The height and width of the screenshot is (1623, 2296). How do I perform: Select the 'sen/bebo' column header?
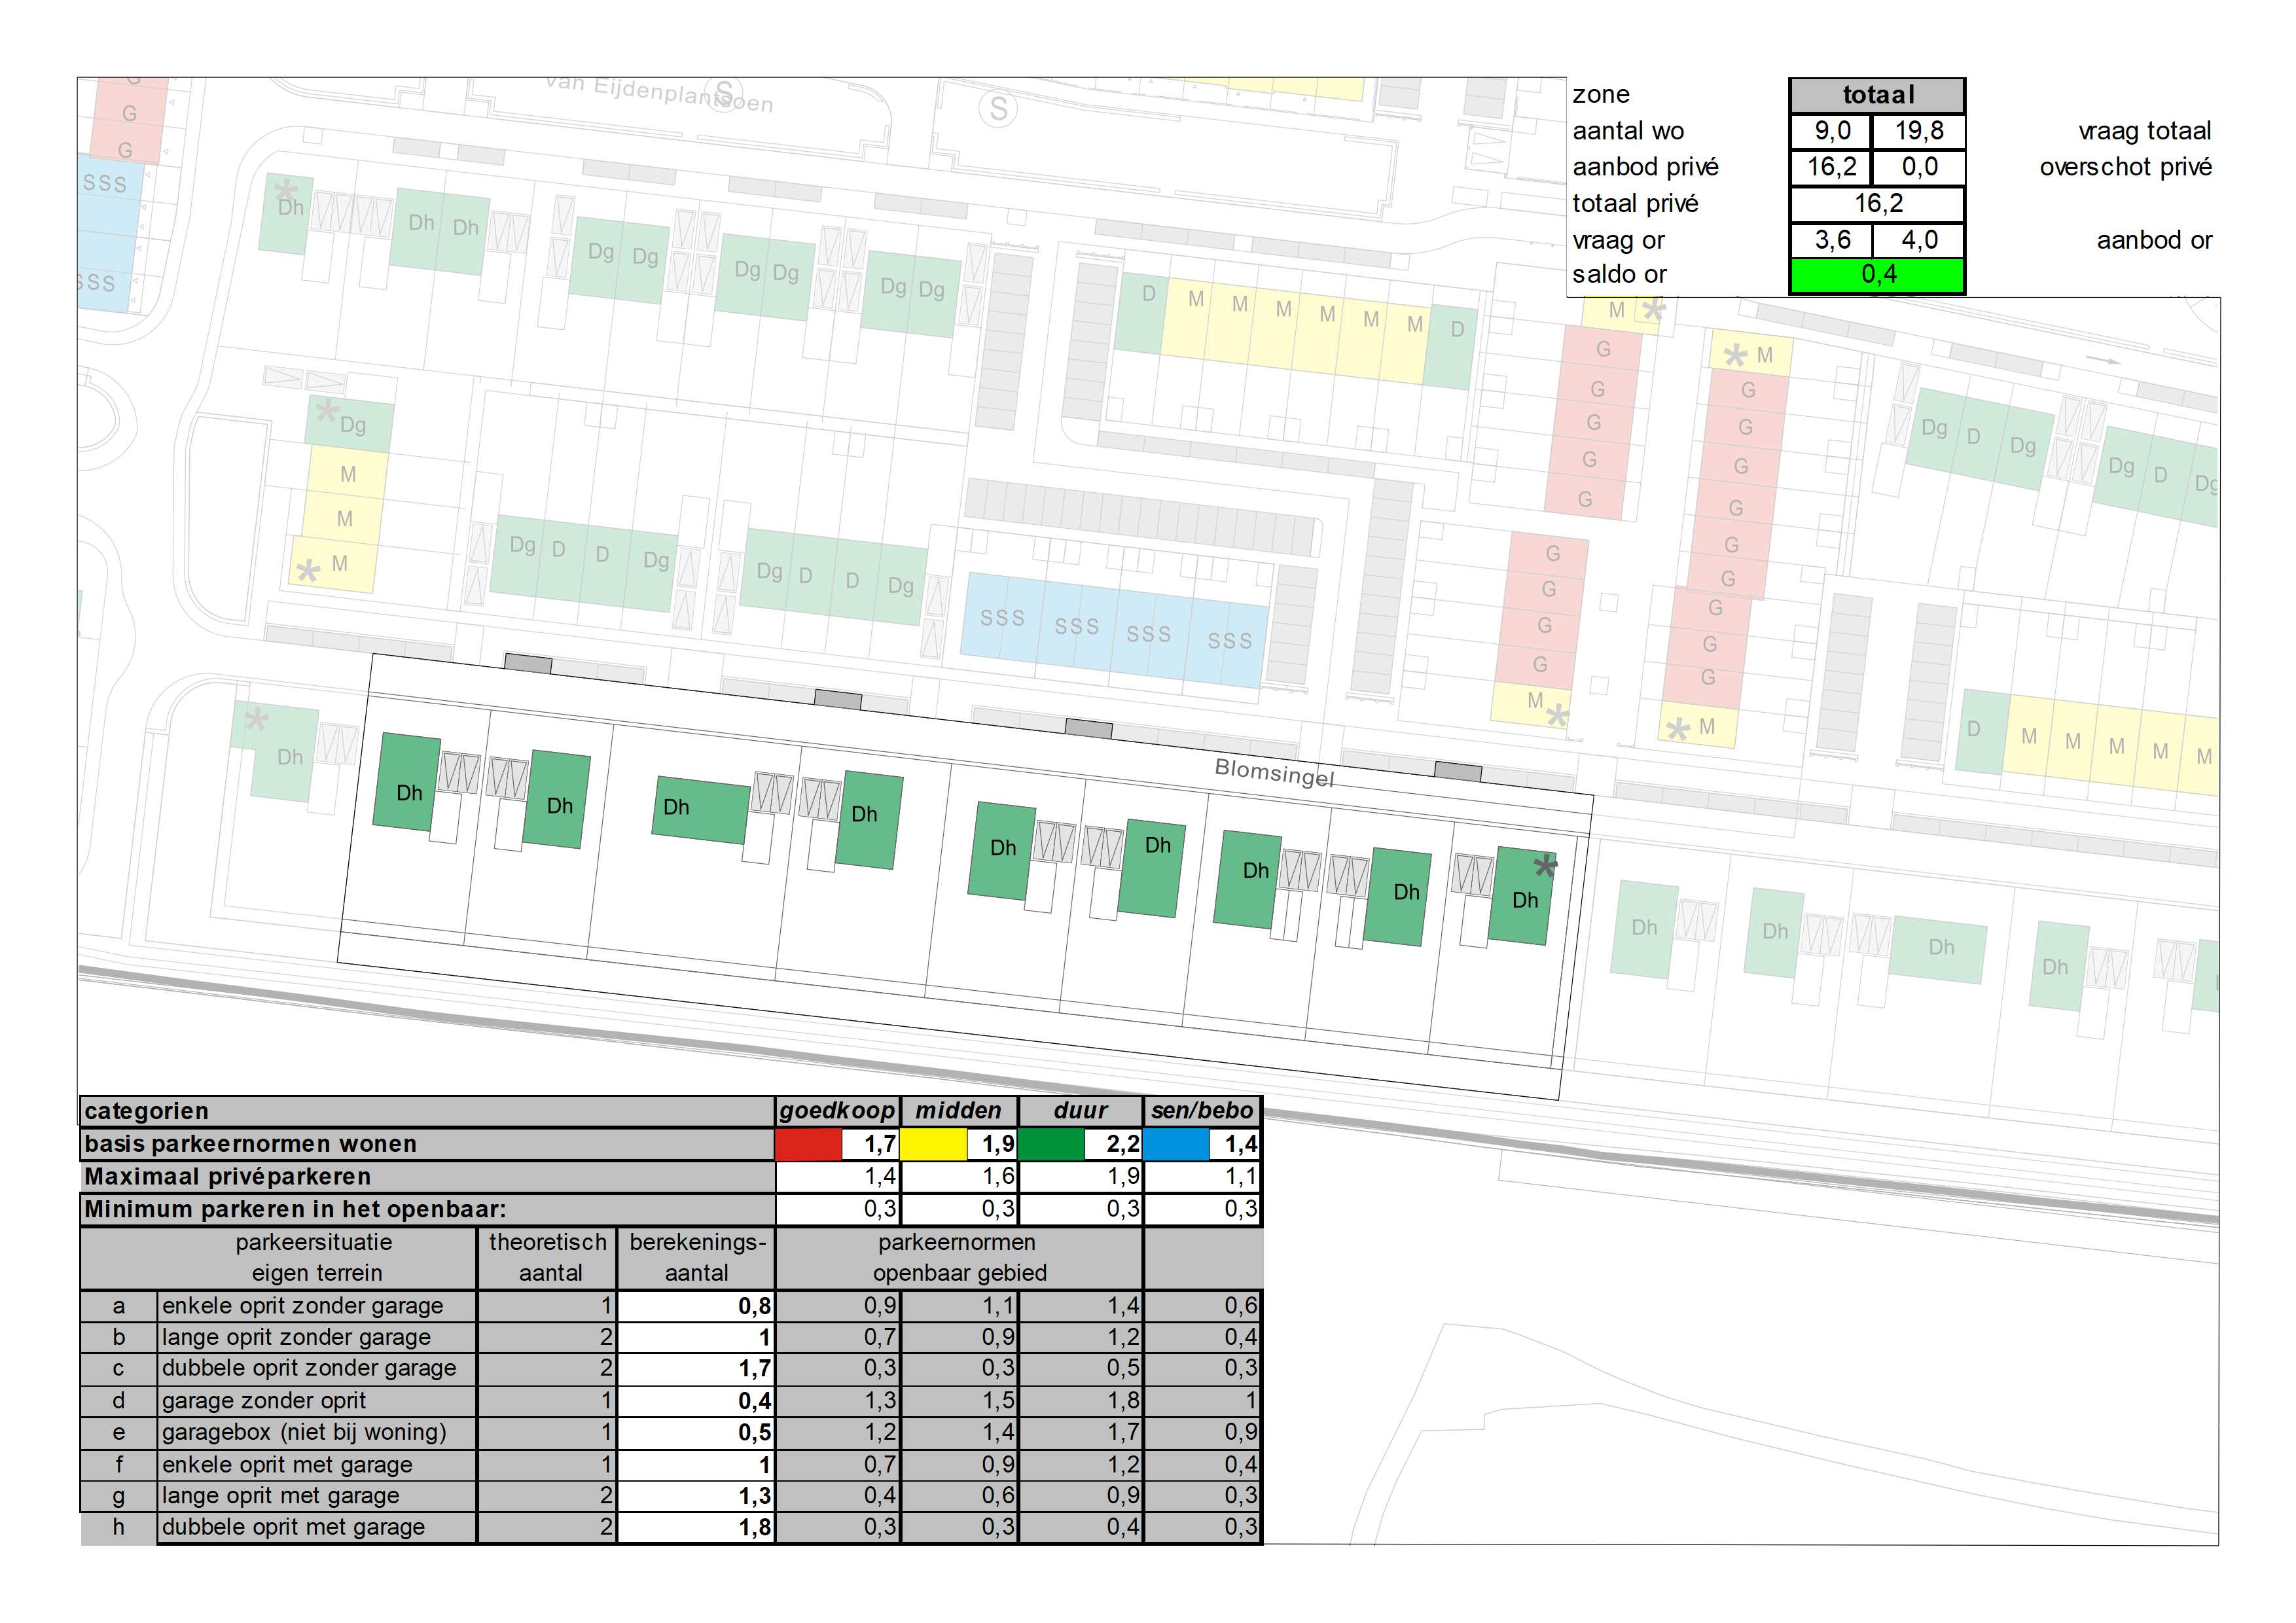[1202, 1111]
